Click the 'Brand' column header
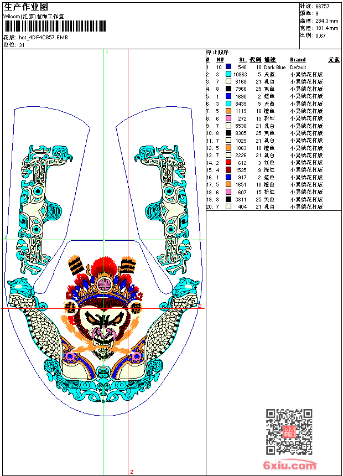The width and height of the screenshot is (343, 476). pyautogui.click(x=298, y=60)
